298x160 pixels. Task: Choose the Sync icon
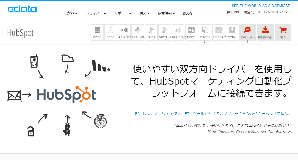point(232,32)
